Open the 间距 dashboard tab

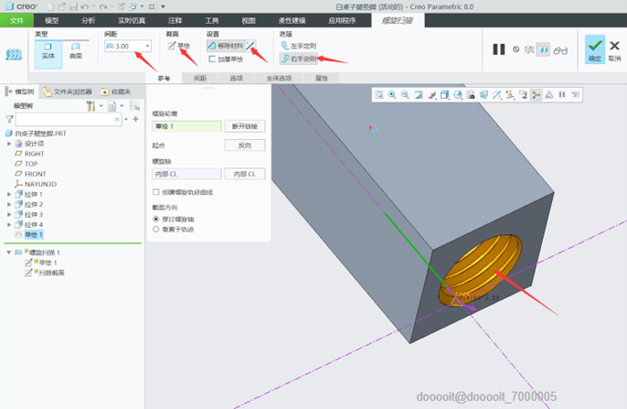200,78
